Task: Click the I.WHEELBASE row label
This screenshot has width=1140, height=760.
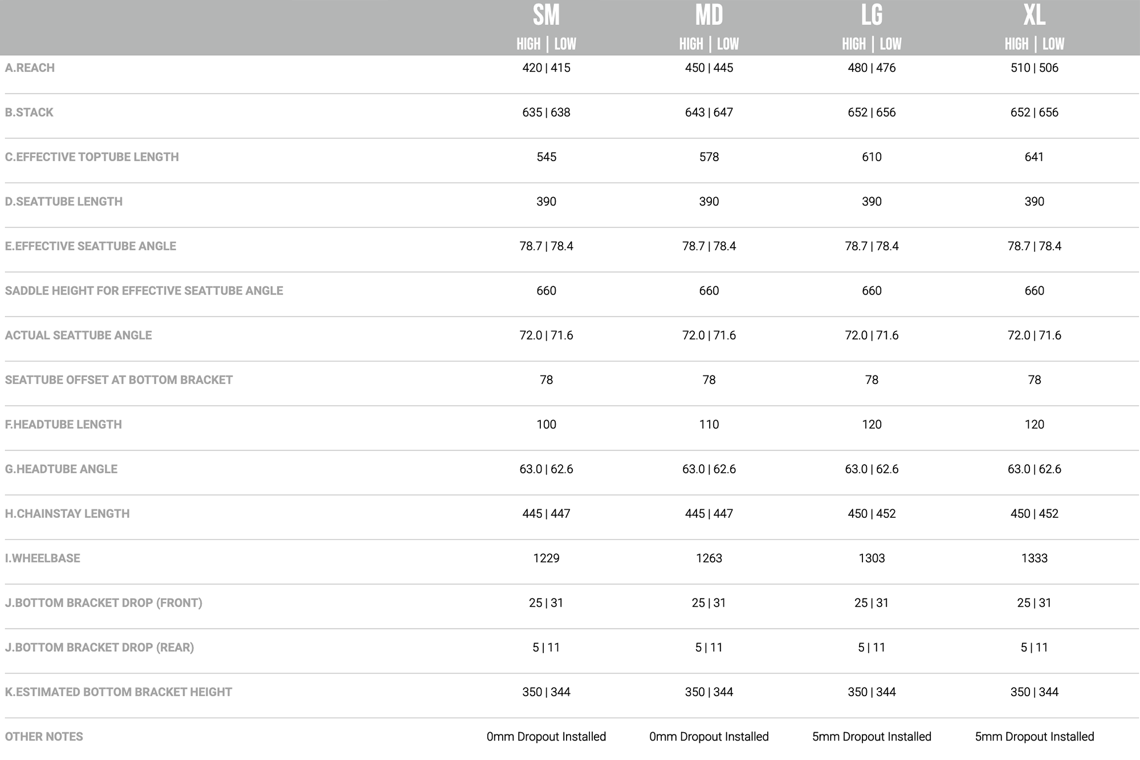Action: click(x=43, y=558)
